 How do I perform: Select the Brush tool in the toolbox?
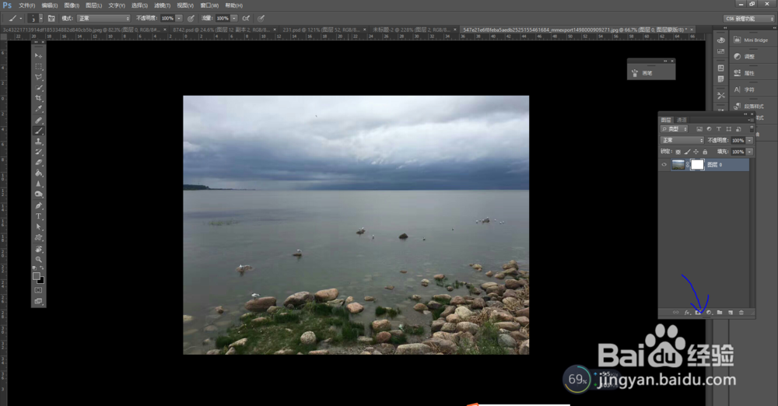39,131
